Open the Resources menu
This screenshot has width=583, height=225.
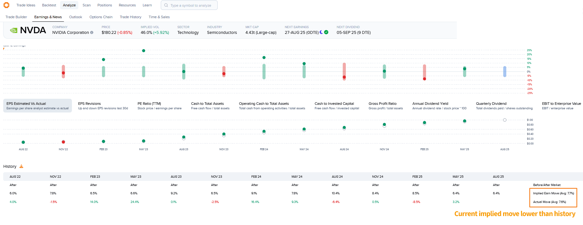point(127,5)
